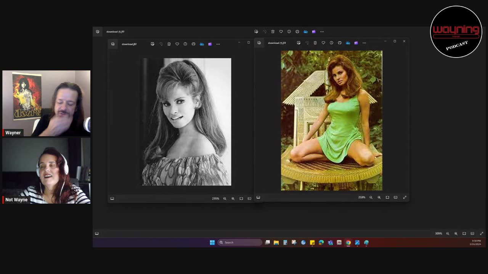Zoom out in download.jfif window
Viewport: 488px width, 274px height.
click(x=225, y=199)
